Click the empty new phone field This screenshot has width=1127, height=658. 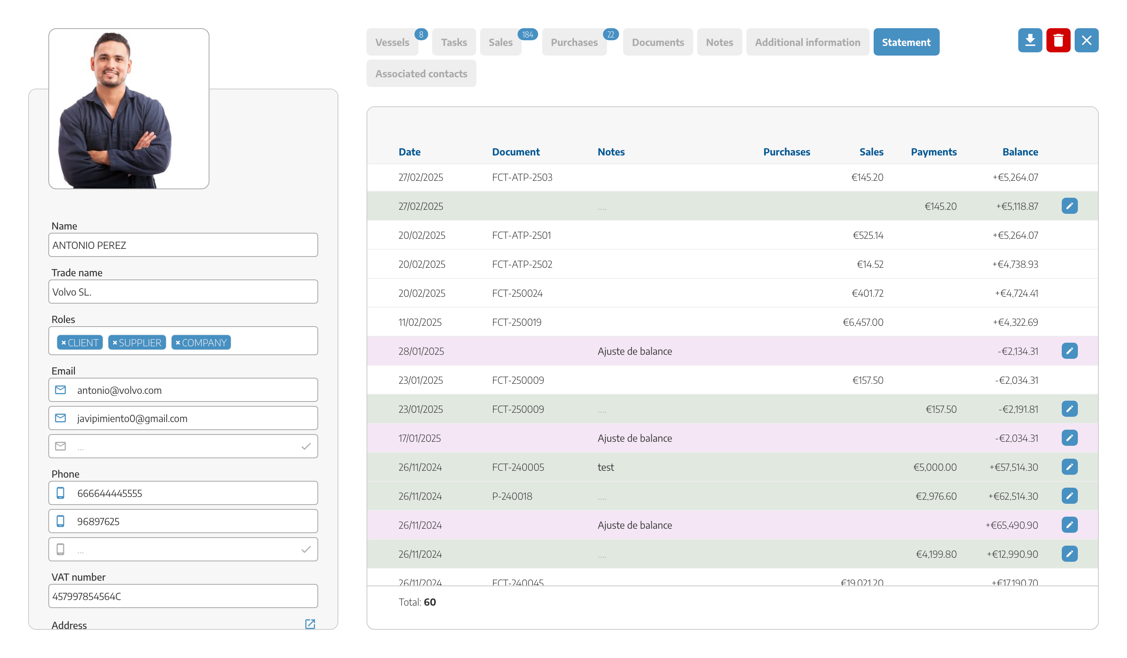tap(183, 549)
